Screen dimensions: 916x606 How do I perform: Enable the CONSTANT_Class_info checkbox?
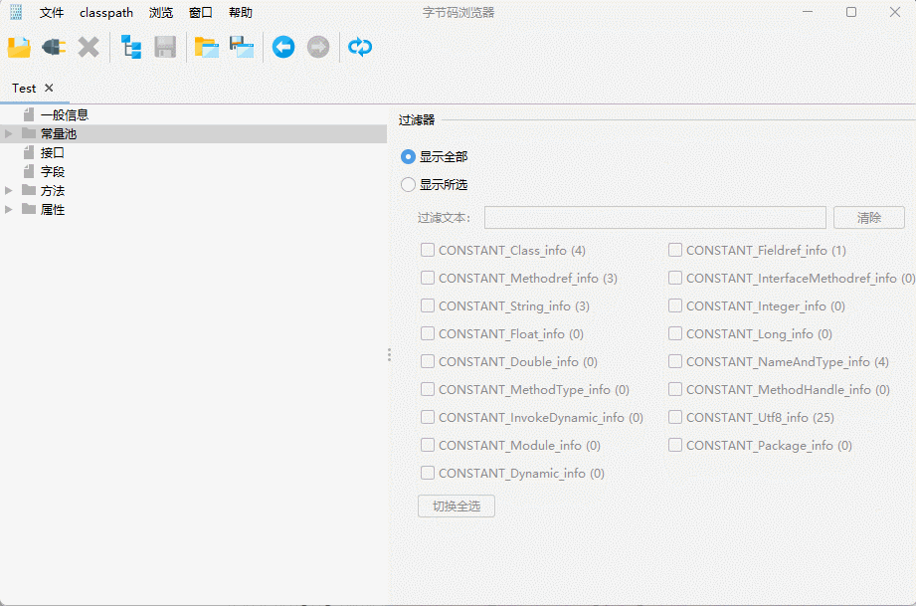(x=428, y=250)
